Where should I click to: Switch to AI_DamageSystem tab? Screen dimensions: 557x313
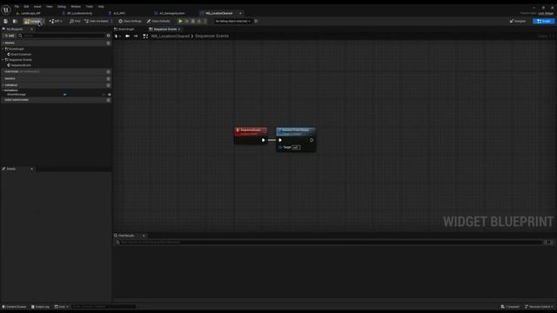[172, 14]
